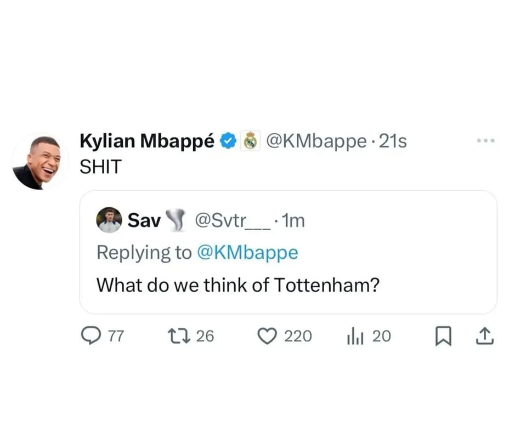Open the three-dot more options menu
Screen dimensions: 509x421
pos(486,141)
